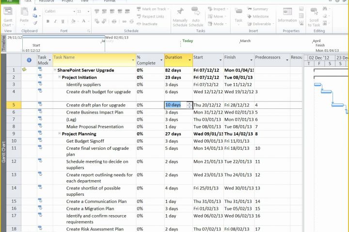The height and width of the screenshot is (232, 349).
Task: Click the Respect Links button
Action: click(150, 16)
